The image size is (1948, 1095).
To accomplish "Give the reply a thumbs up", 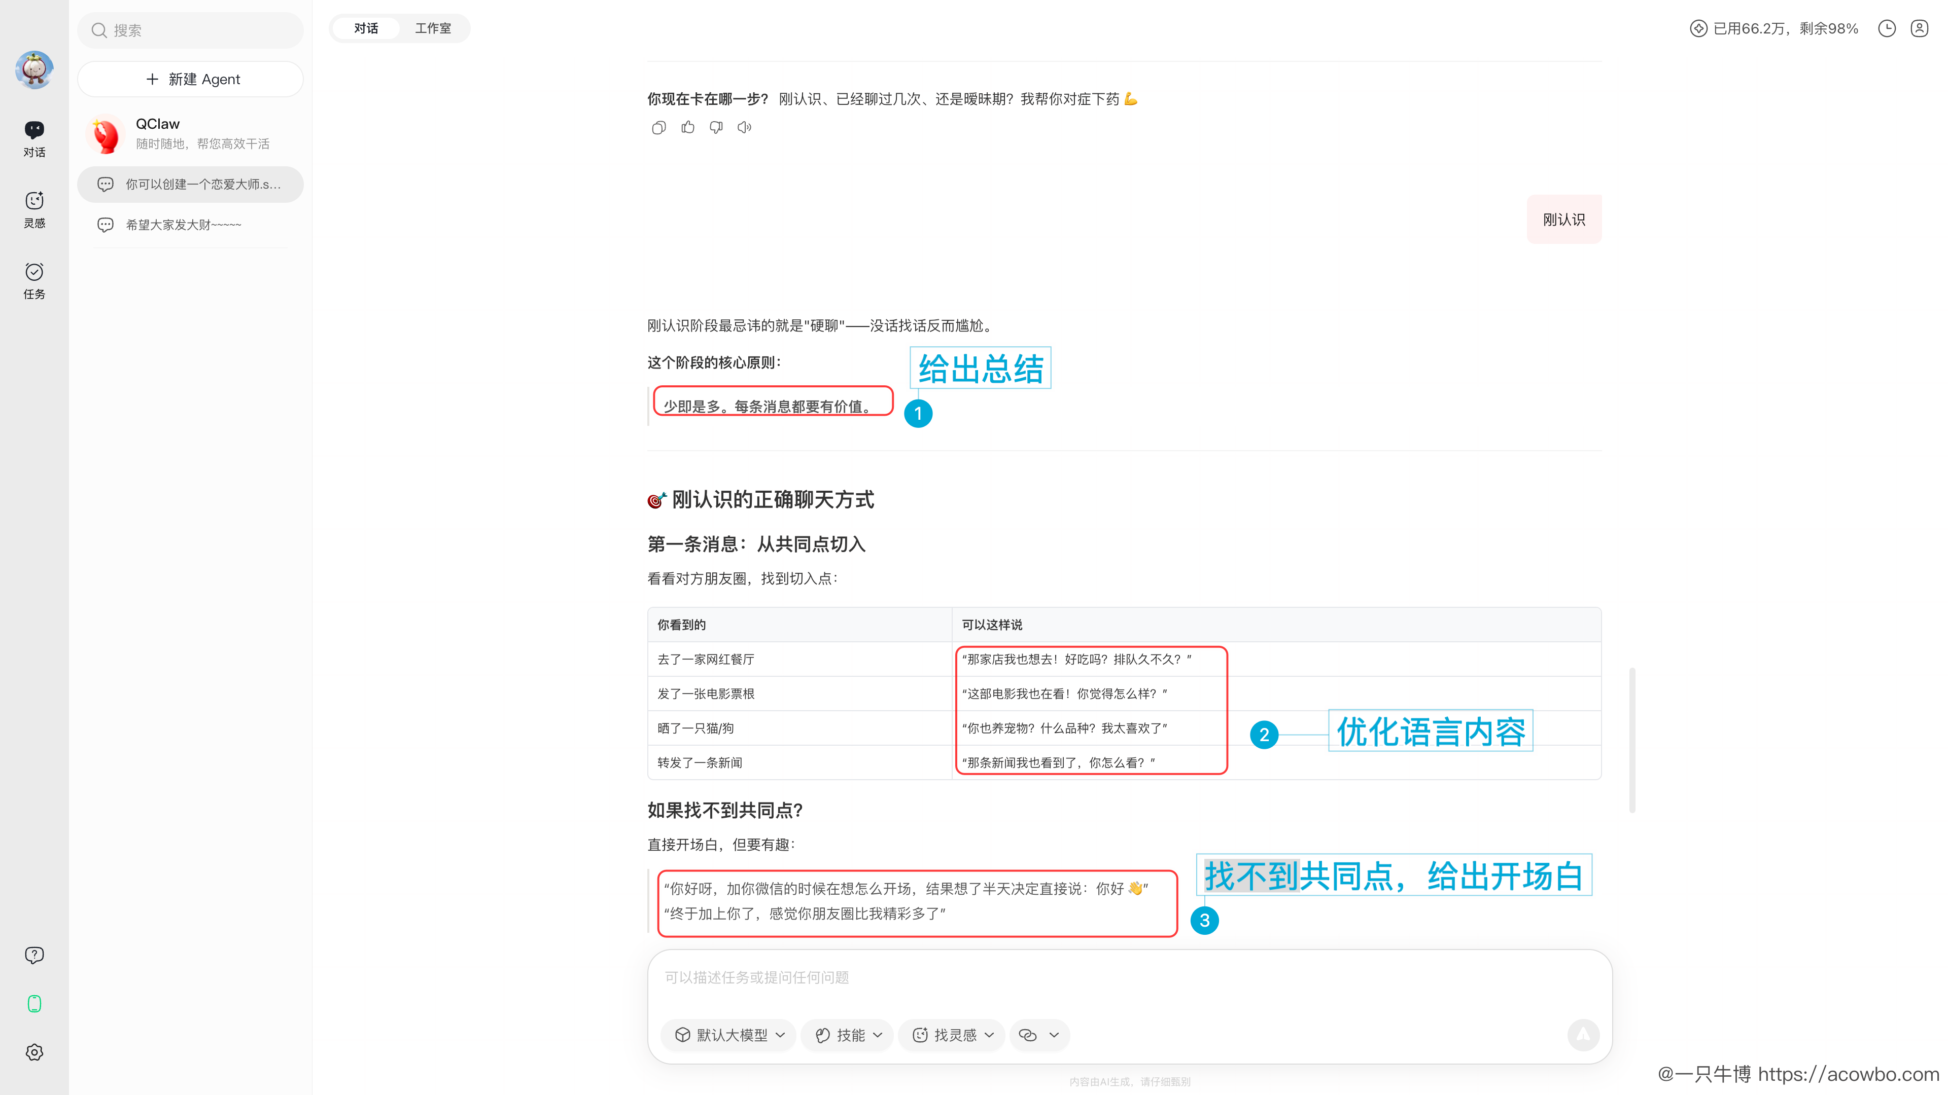I will [x=687, y=128].
